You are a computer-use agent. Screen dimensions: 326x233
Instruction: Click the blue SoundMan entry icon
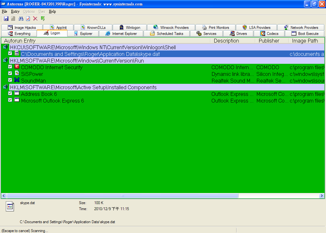17,80
